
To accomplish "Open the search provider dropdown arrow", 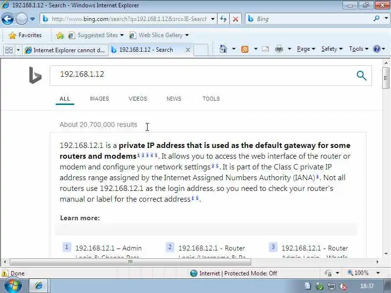I will coord(386,19).
